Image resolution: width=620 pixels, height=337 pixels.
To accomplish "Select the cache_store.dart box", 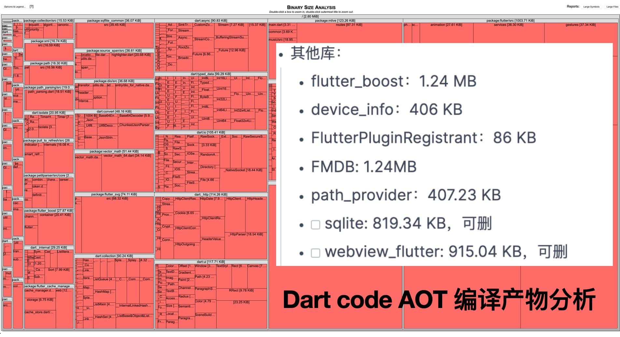I will point(40,319).
